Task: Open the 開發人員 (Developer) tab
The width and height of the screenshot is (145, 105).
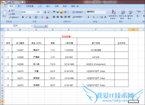Action: pos(75,6)
